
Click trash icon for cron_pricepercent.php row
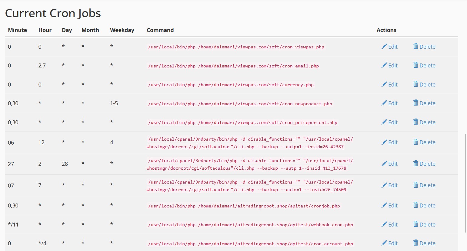(x=415, y=122)
